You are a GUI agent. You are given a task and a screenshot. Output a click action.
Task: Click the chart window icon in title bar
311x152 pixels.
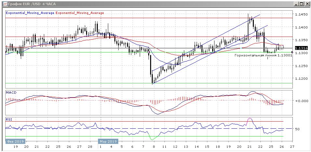coord(4,4)
